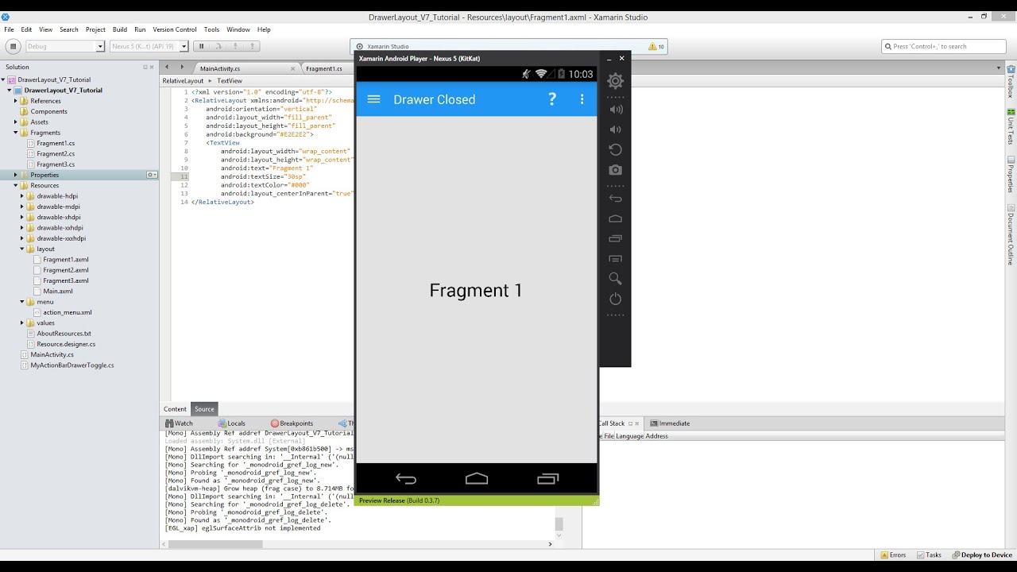Expand the Assets folder

[x=15, y=122]
